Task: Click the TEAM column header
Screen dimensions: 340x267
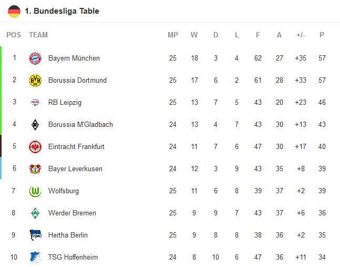Action: 38,35
